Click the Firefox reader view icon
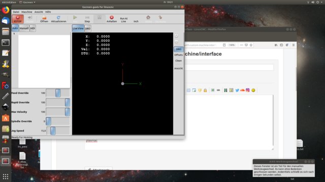This screenshot has width=325, height=182. pos(224,45)
